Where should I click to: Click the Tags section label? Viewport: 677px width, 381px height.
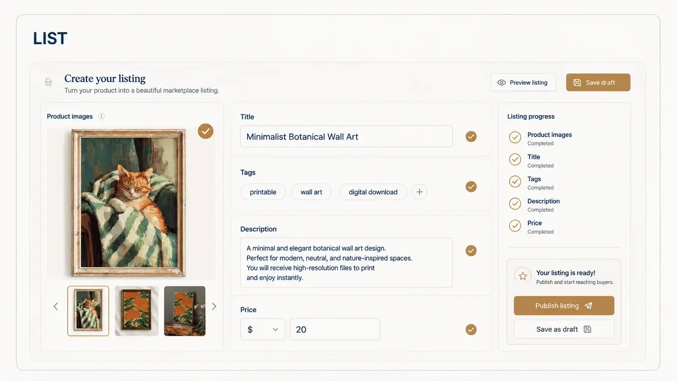248,173
